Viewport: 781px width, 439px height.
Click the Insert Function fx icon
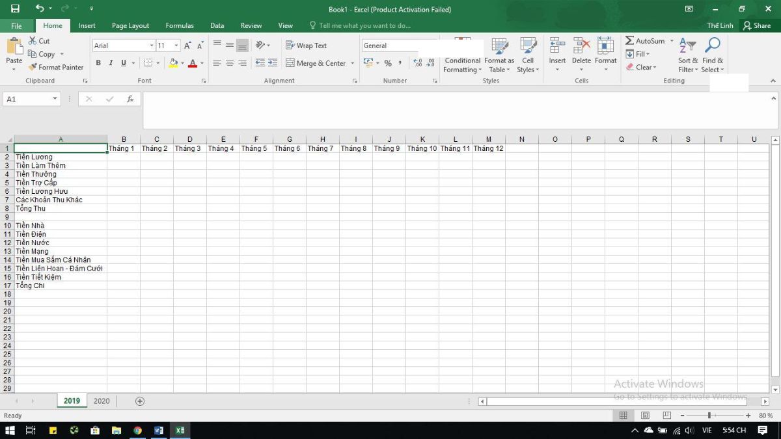pos(130,99)
